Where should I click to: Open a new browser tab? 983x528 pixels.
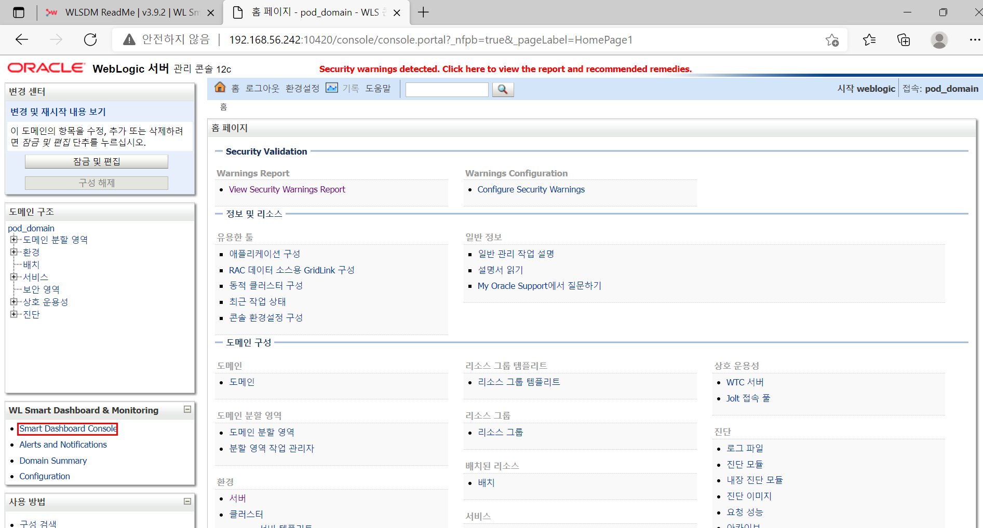coord(423,12)
